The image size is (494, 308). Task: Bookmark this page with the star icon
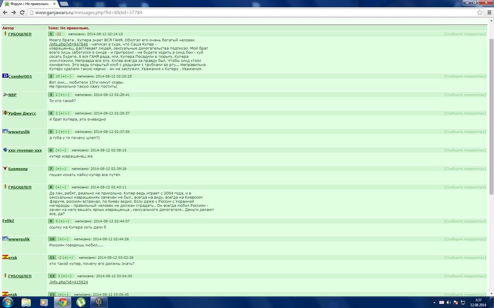tap(480, 13)
